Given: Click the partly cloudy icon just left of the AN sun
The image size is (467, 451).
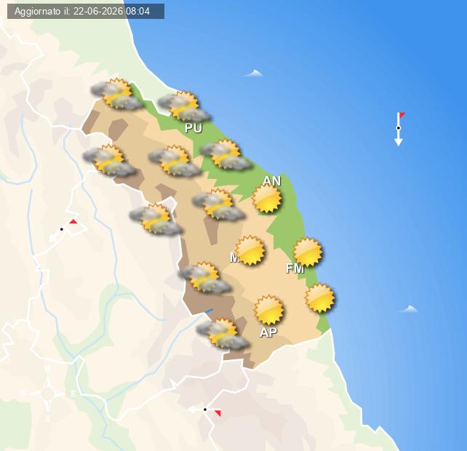Looking at the screenshot, I should (218, 204).
